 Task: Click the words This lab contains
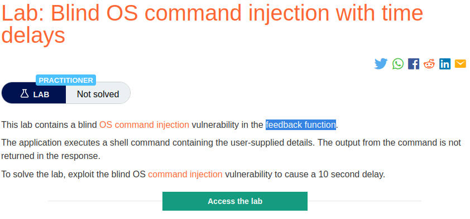[x=35, y=125]
